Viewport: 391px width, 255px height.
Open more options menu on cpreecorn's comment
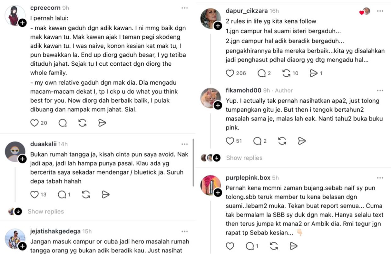185,8
